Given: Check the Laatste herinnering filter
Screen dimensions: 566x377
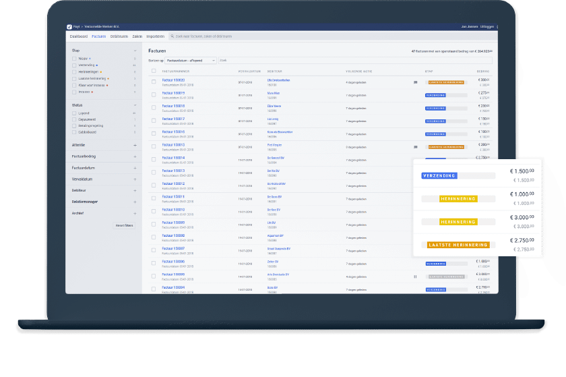Looking at the screenshot, I should pyautogui.click(x=74, y=79).
